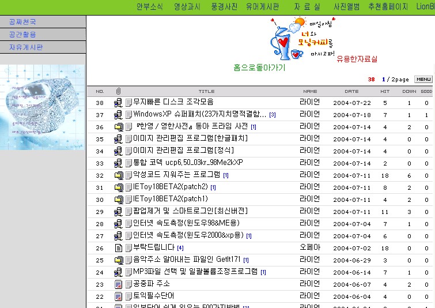Screen dimensions: 435x308
Task: Open 공짜천국 in the left sidebar
Action: click(x=22, y=22)
